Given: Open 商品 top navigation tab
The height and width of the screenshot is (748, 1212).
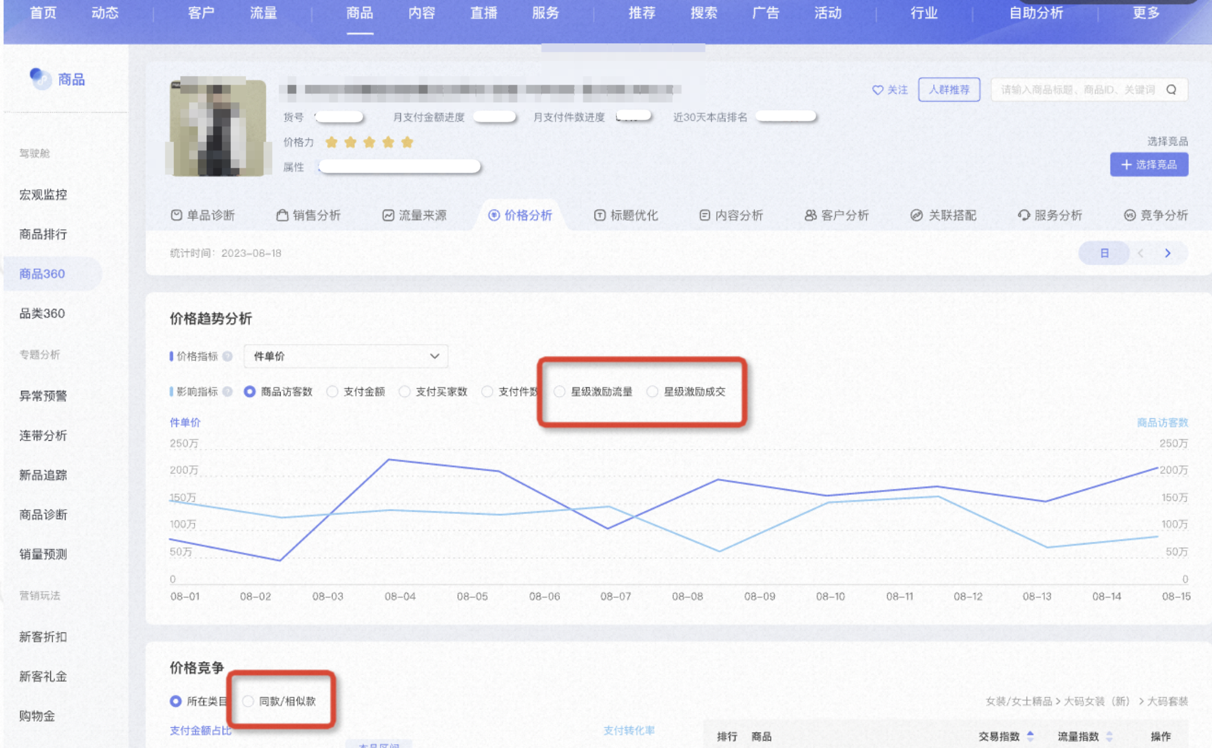Looking at the screenshot, I should pyautogui.click(x=359, y=13).
